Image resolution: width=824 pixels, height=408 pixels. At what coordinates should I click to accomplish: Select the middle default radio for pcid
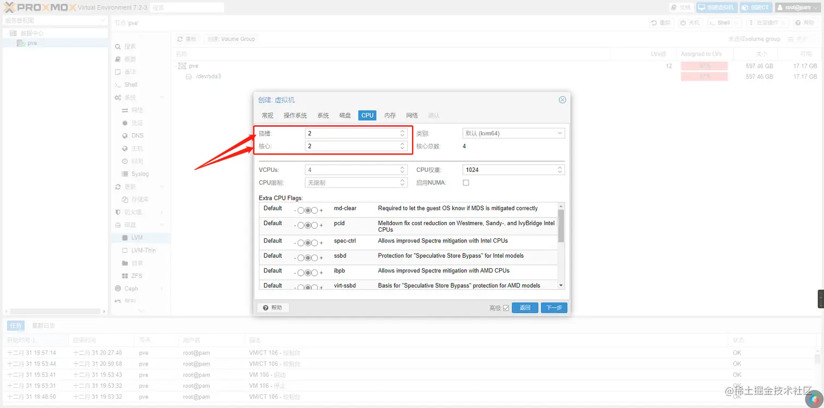pos(307,225)
